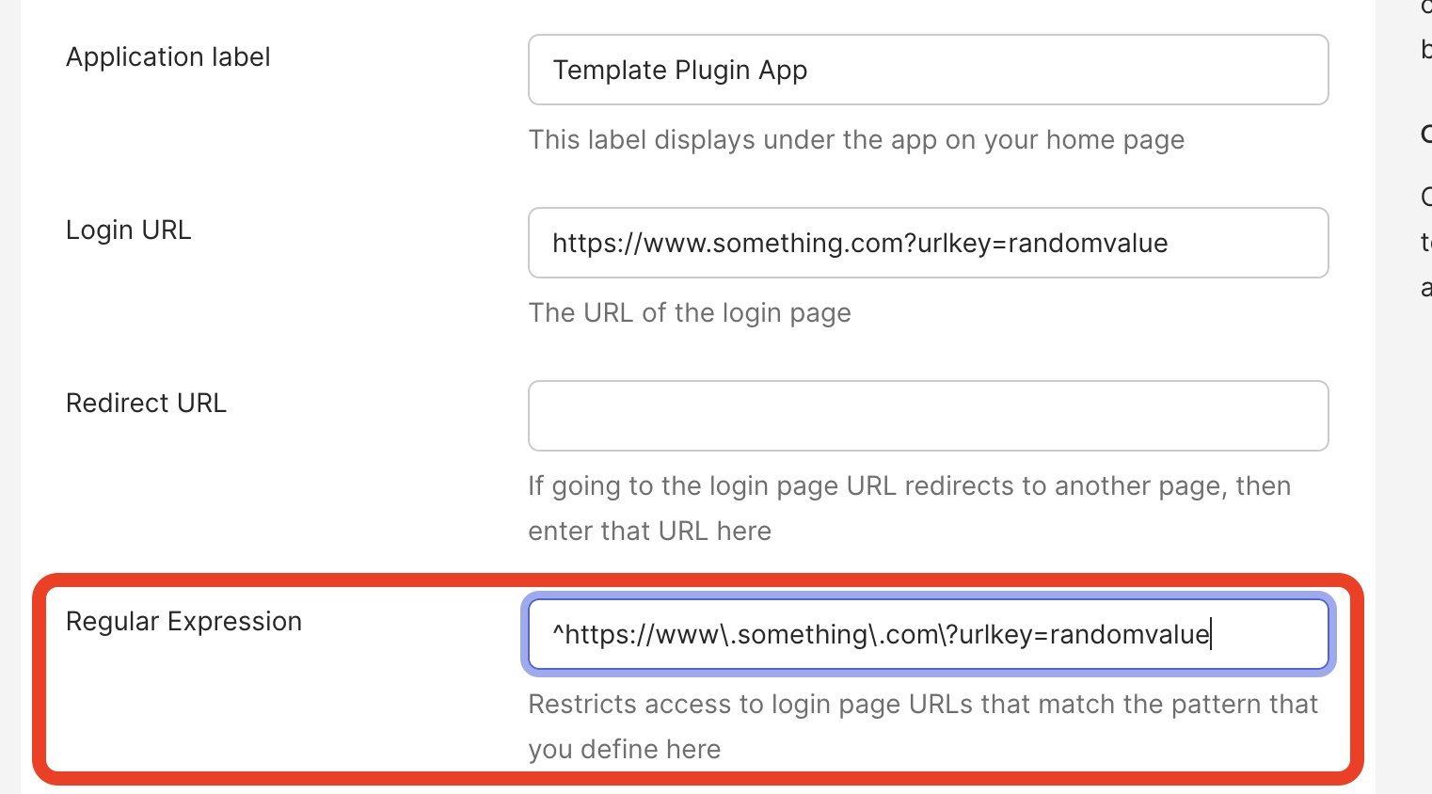
Task: Click the word "App" in Application label
Action: (783, 71)
